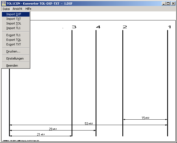Select Export TOL in the Datei menu

14,40
